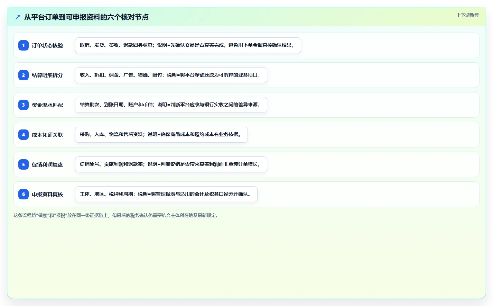Click the step number 5 badge

[24, 164]
